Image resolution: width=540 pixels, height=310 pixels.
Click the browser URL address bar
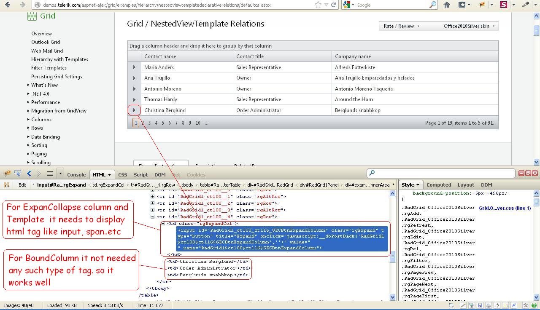177,5
